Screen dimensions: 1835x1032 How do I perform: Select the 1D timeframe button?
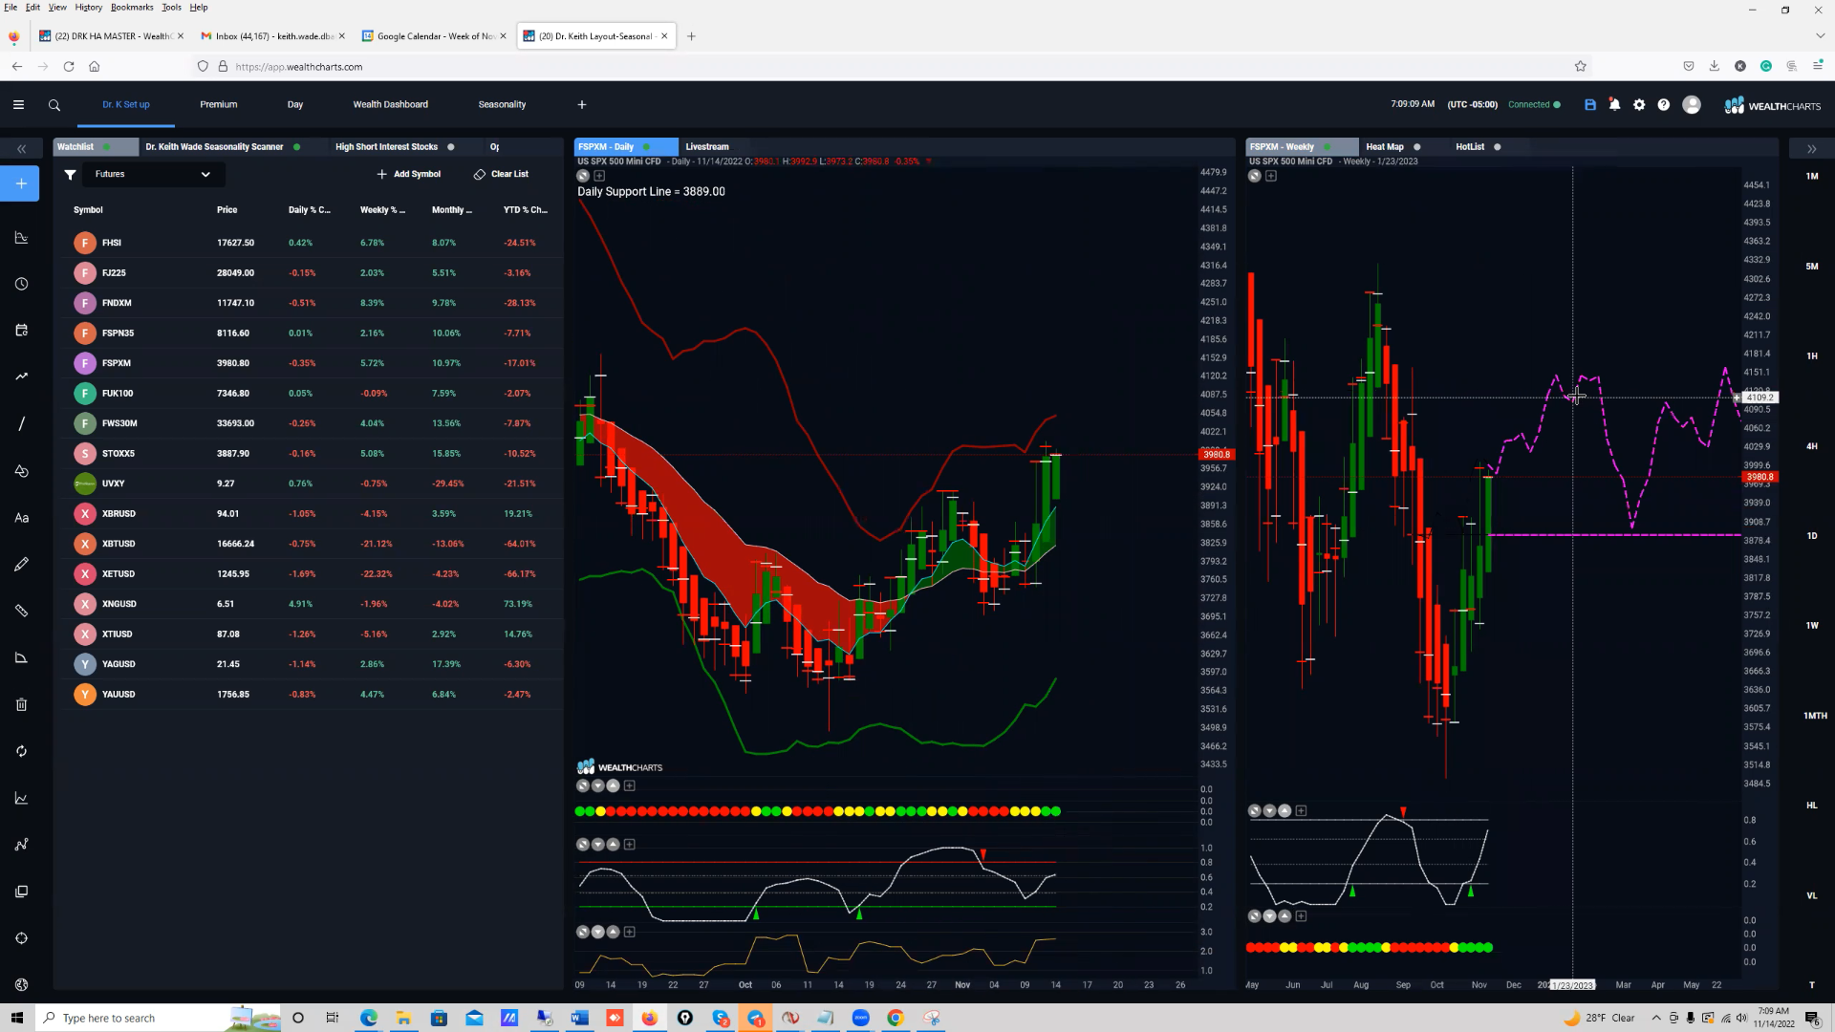pos(1812,536)
